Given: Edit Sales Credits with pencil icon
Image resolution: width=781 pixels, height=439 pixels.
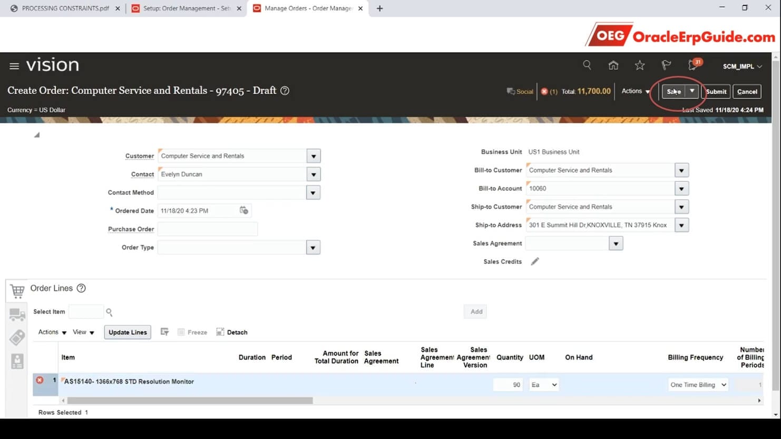Looking at the screenshot, I should point(534,261).
